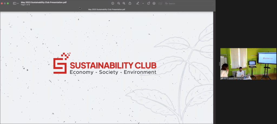Toggle the Preview sidebar icon
Image resolution: width=277 pixels, height=124 pixels.
pos(14,3)
